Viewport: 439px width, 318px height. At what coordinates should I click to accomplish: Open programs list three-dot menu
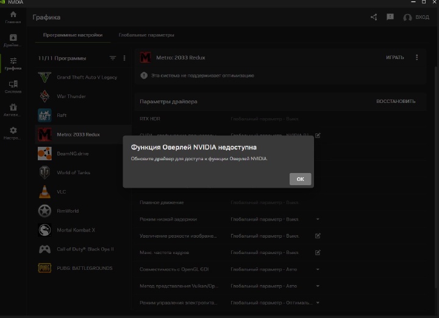pyautogui.click(x=124, y=58)
